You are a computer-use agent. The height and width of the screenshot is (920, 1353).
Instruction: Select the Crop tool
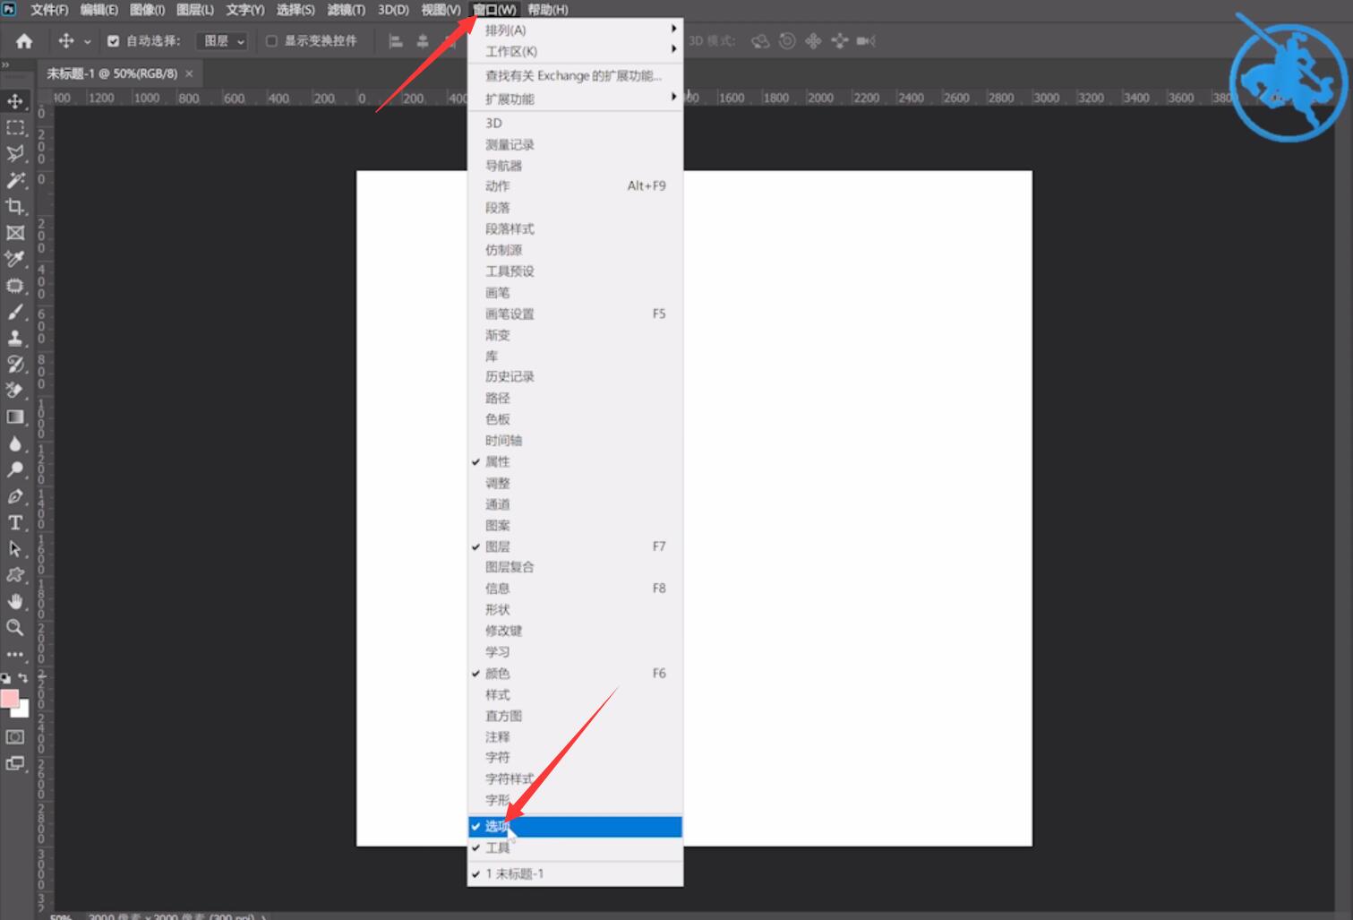(15, 206)
